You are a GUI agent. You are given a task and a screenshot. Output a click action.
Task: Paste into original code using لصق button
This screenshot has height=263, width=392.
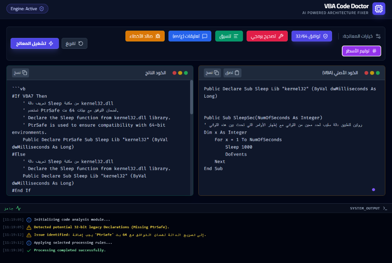pos(232,73)
